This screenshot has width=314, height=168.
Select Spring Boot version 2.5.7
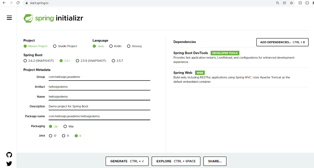pyautogui.click(x=117, y=61)
